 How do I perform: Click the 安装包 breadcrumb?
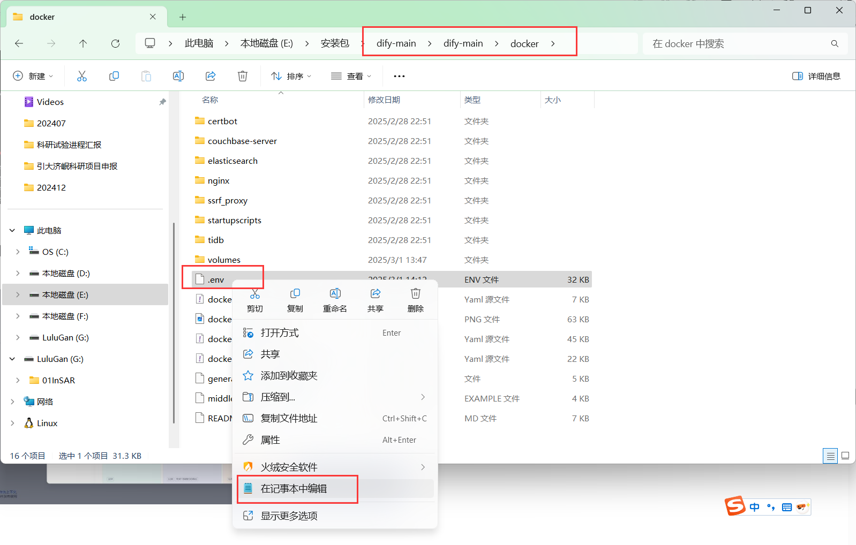pos(335,43)
